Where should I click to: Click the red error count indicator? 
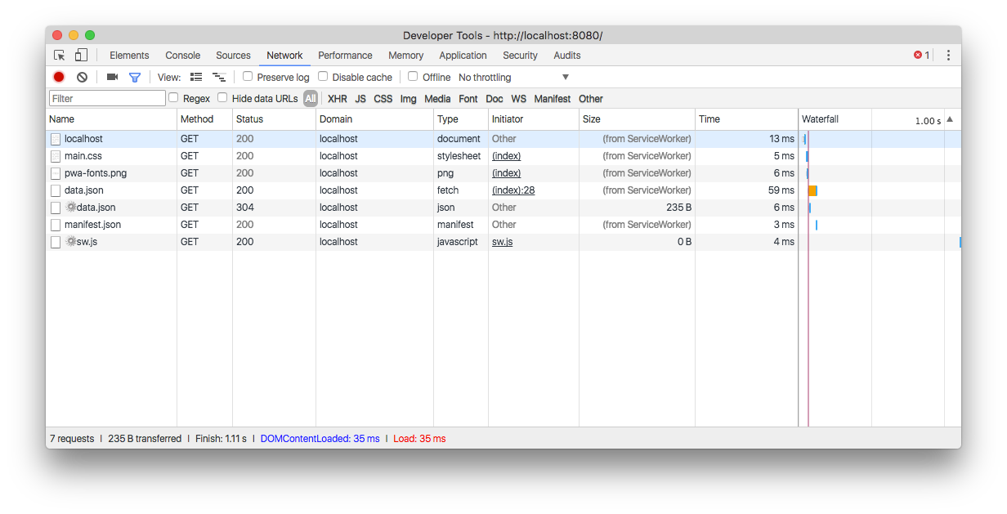tap(921, 56)
